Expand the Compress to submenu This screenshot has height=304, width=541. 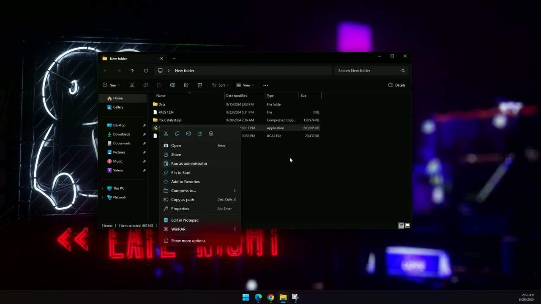coord(235,190)
